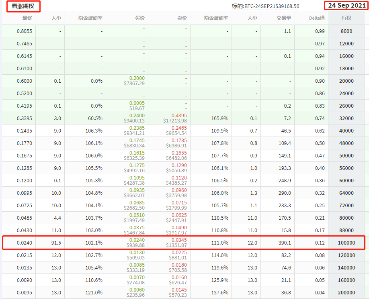Click the 0.0005 bid price for strike 26000

pos(137,103)
